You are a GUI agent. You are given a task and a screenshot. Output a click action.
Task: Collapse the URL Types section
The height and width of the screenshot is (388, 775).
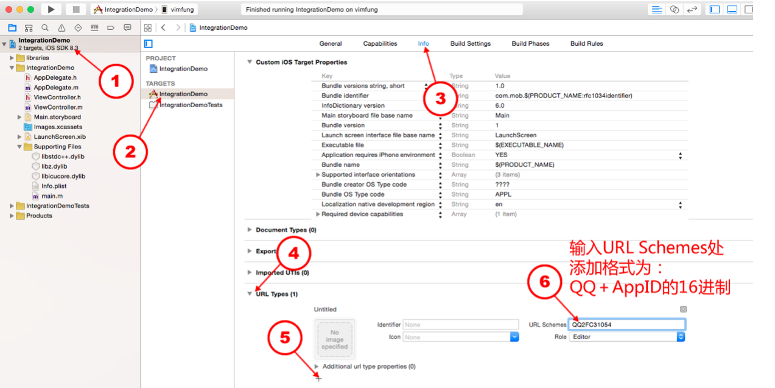click(x=249, y=294)
